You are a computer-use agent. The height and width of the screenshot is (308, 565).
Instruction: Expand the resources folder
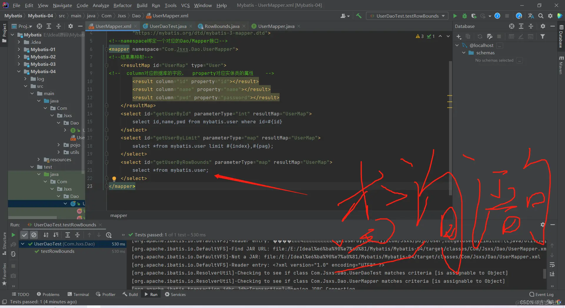pyautogui.click(x=39, y=159)
